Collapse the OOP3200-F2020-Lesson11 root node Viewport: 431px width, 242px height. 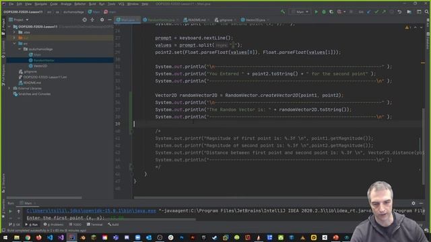tap(9, 27)
